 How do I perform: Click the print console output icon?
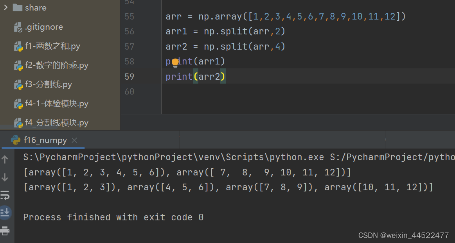click(x=5, y=231)
